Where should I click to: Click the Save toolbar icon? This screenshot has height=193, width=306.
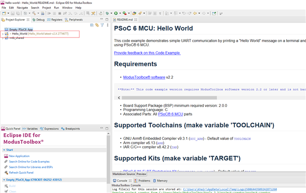[13, 13]
